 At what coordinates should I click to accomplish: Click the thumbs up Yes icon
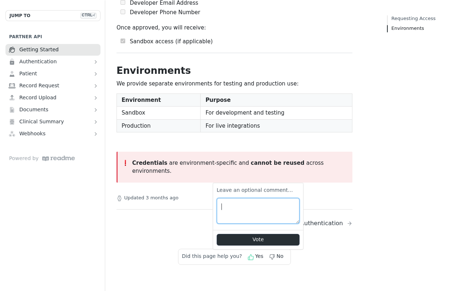coord(251,257)
